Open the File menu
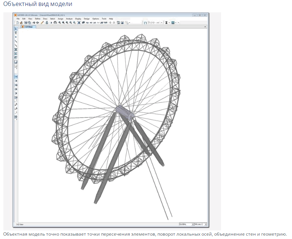 (18, 19)
